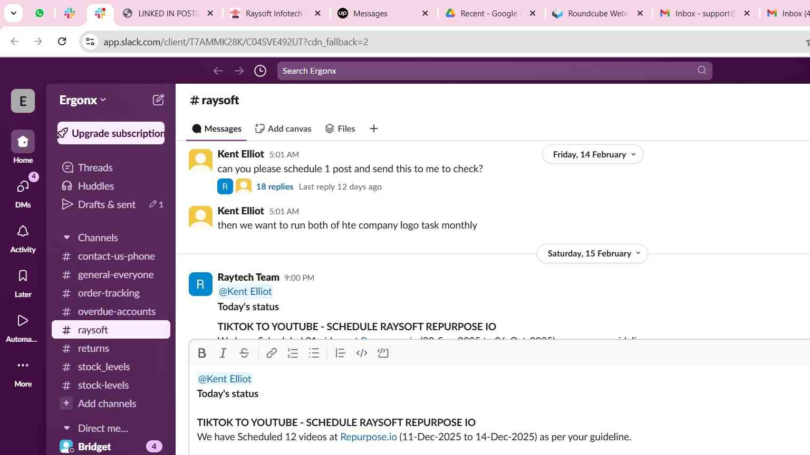Click the browser address bar URL
Viewport: 810px width, 455px height.
(236, 42)
